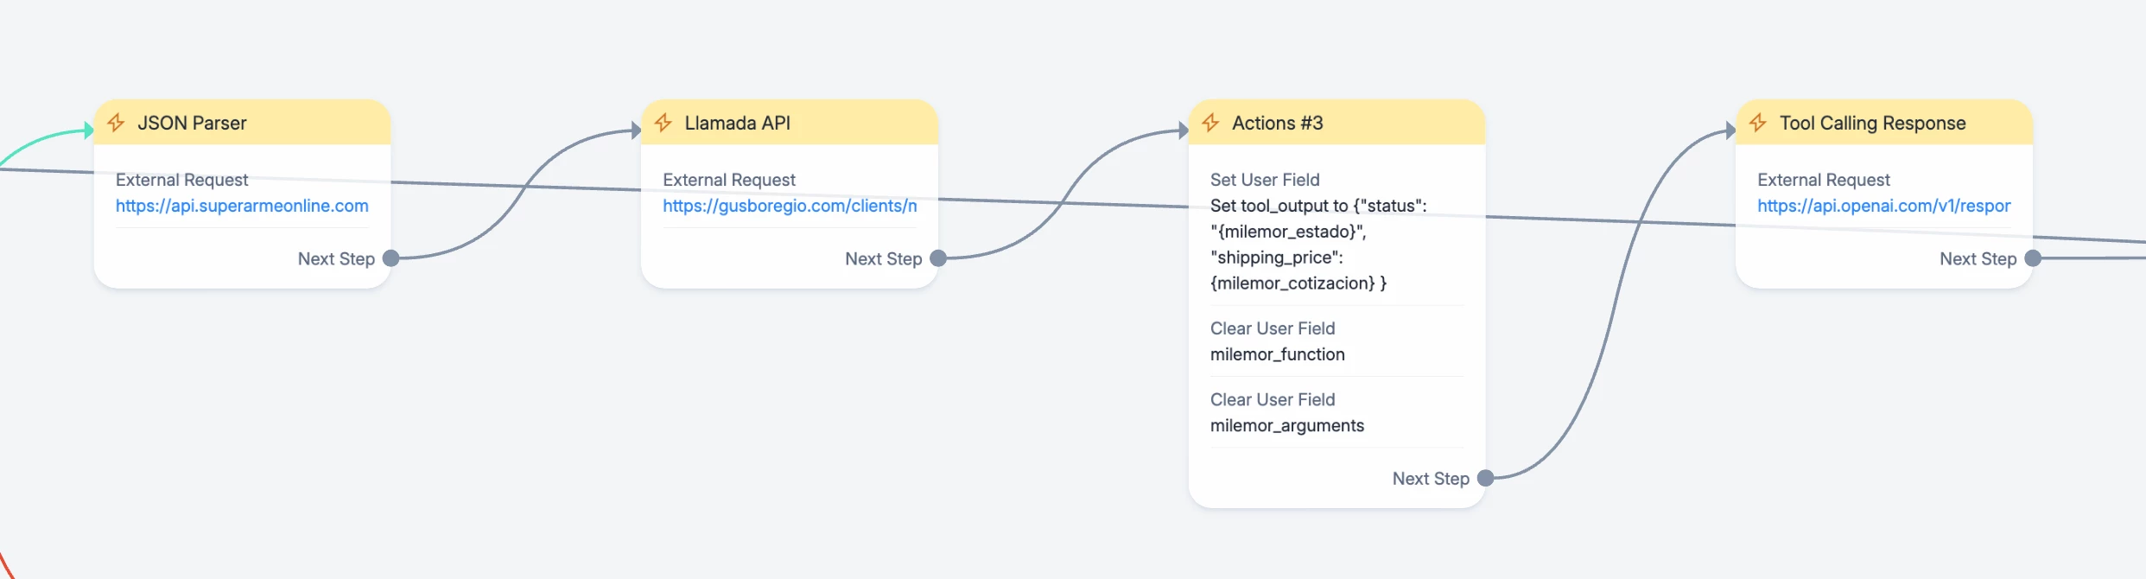Image resolution: width=2146 pixels, height=579 pixels.
Task: Select the Llamada API node title
Action: coord(737,123)
